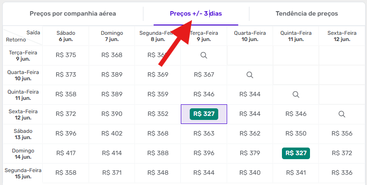Click the R$ 402 Sunday departure price

[x=112, y=133]
